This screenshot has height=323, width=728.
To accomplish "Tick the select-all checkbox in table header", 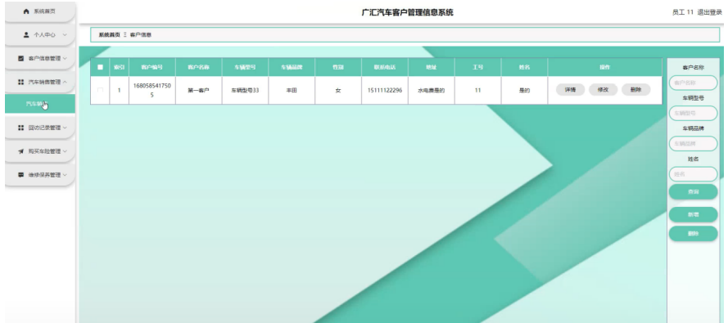I will coord(100,67).
